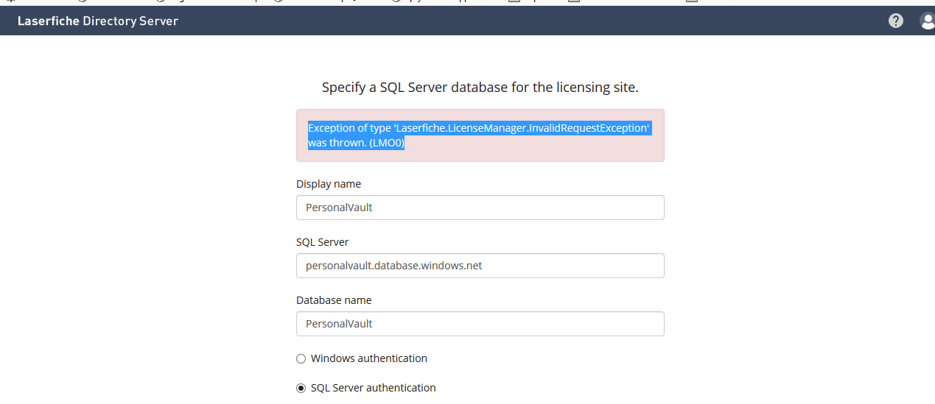Screen dimensions: 935x404
Task: Open the help question mark icon
Action: (896, 21)
